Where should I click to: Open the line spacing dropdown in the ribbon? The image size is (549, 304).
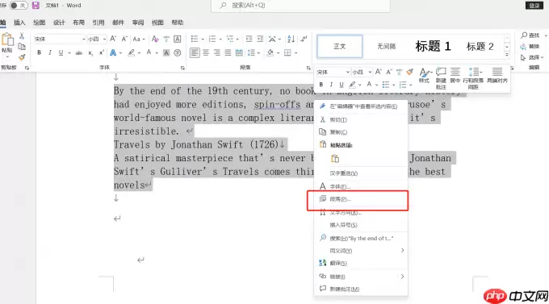click(x=258, y=53)
